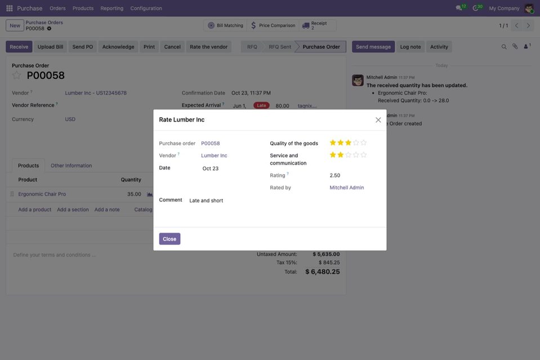Image resolution: width=540 pixels, height=360 pixels.
Task: Click the Receive button
Action: [19, 47]
